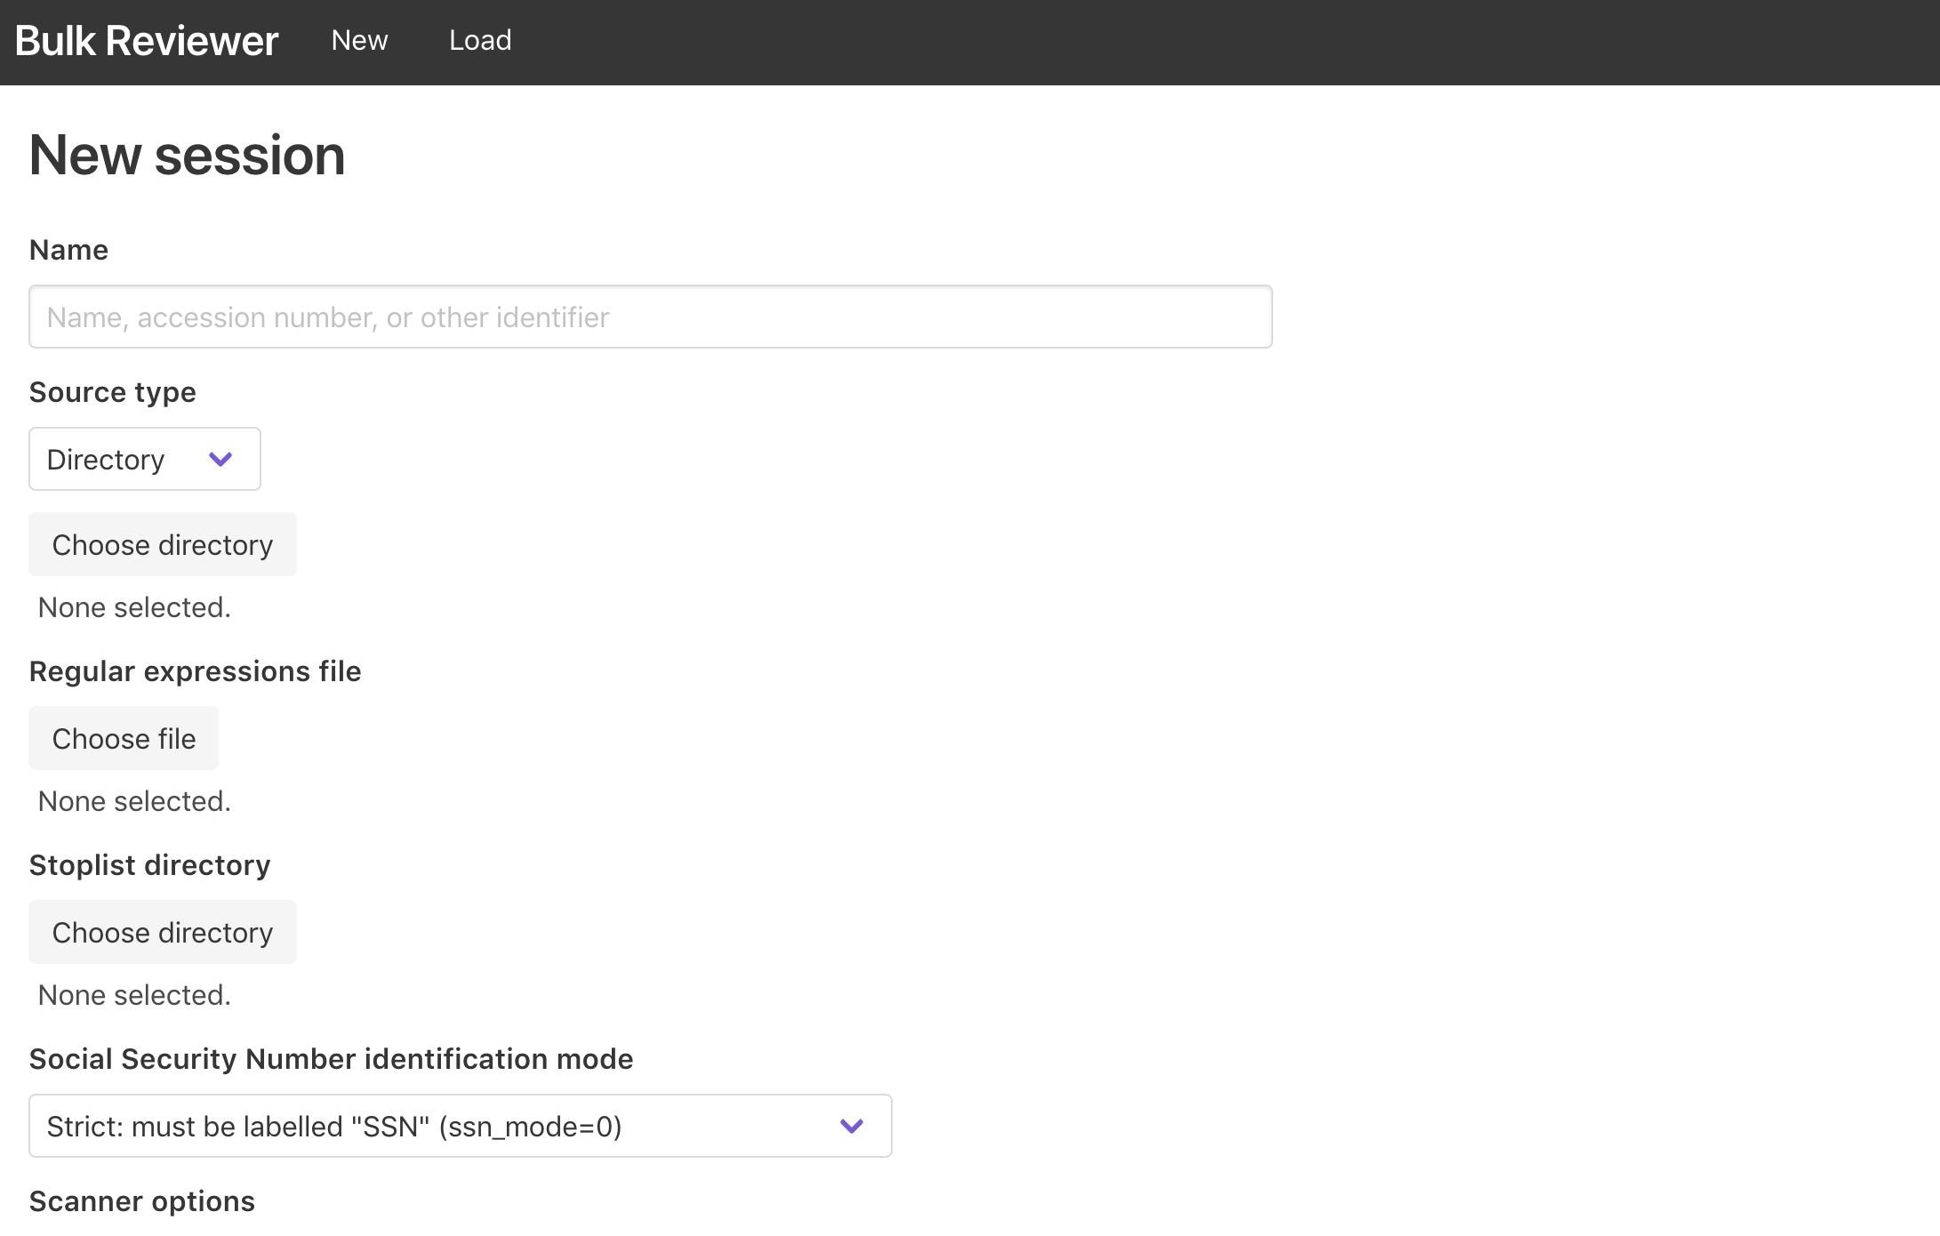The width and height of the screenshot is (1940, 1236).
Task: Open the Bulk Reviewer home title
Action: coord(147,41)
